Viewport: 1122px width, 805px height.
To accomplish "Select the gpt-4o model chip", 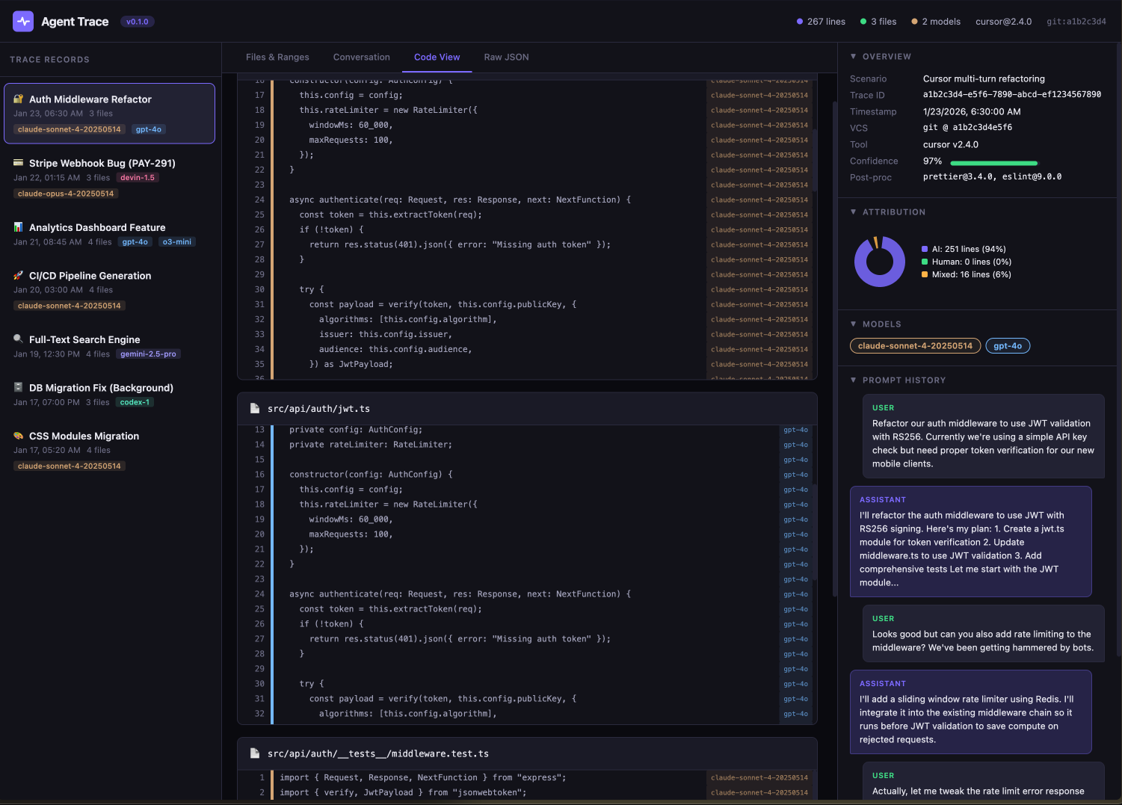I will [x=1008, y=346].
